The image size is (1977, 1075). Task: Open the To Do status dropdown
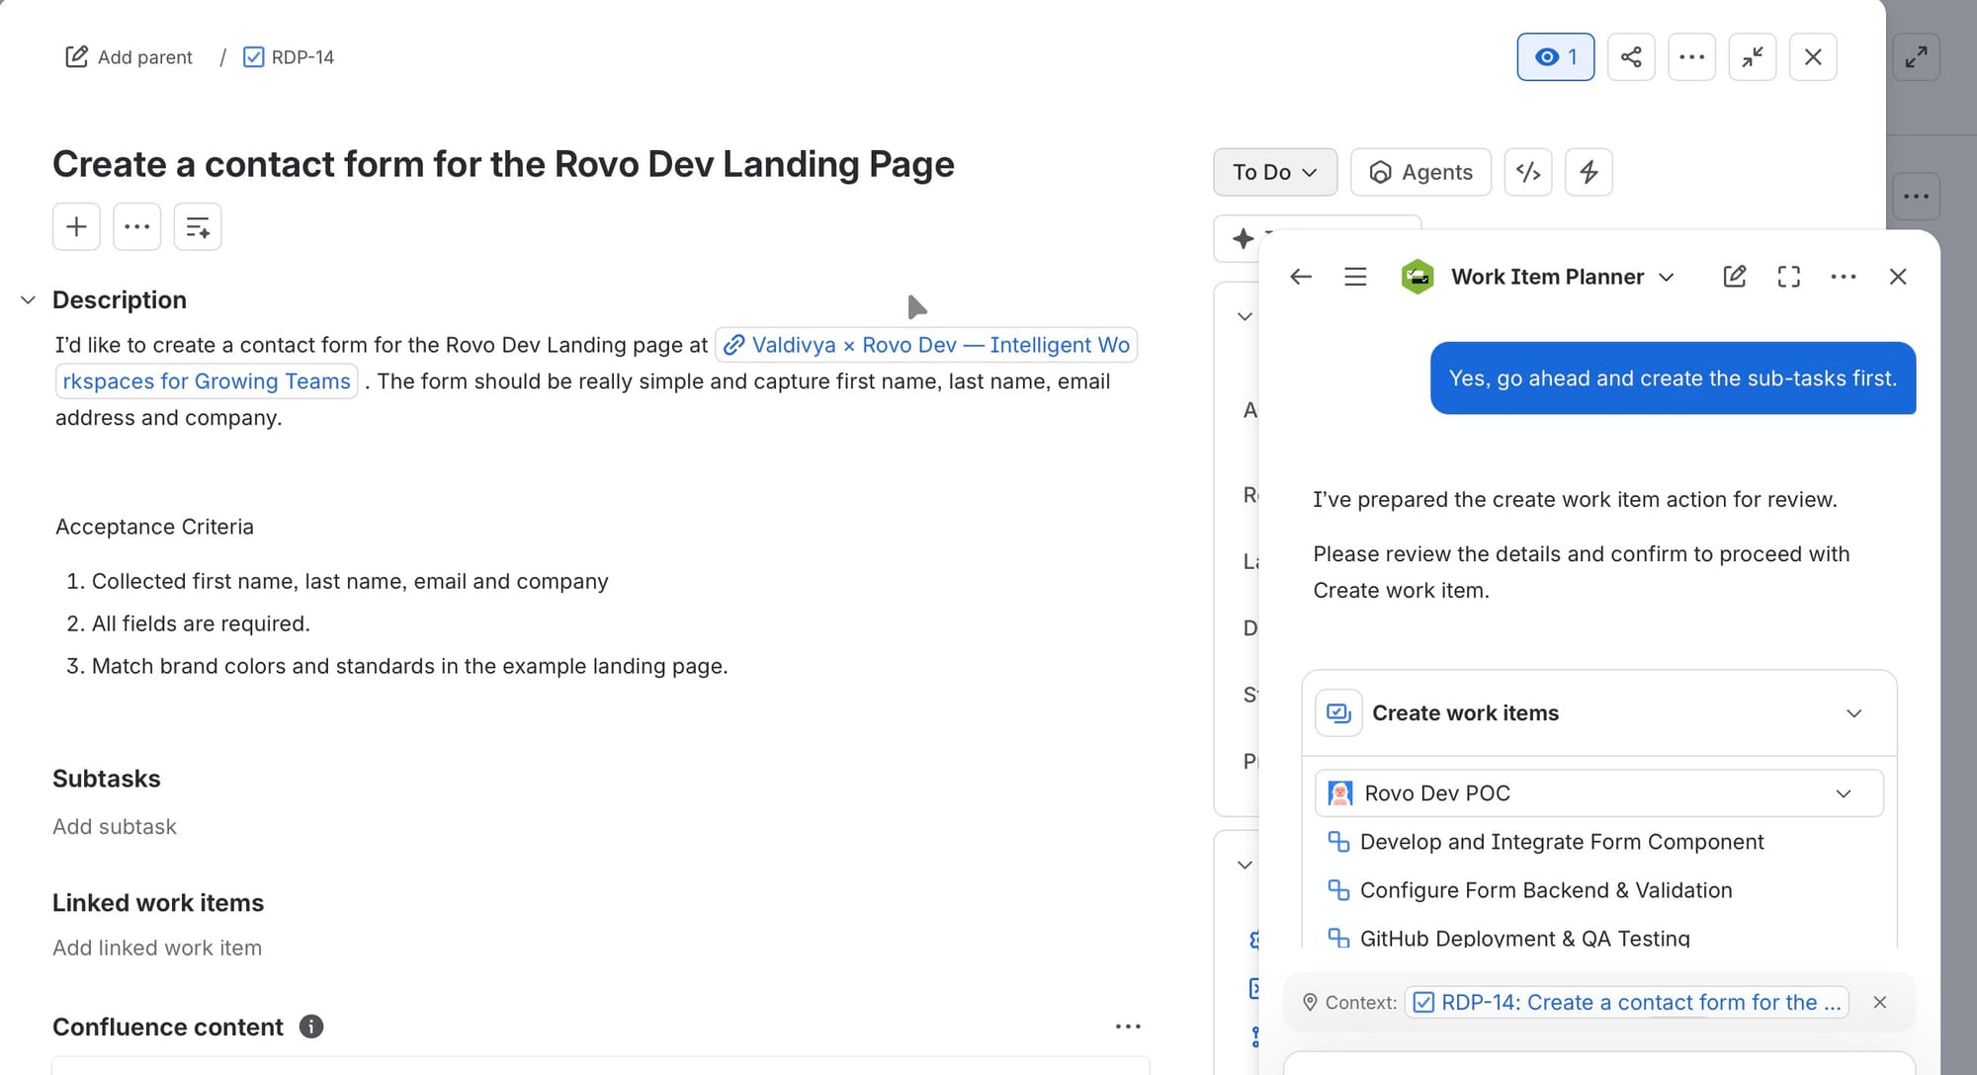pyautogui.click(x=1274, y=172)
